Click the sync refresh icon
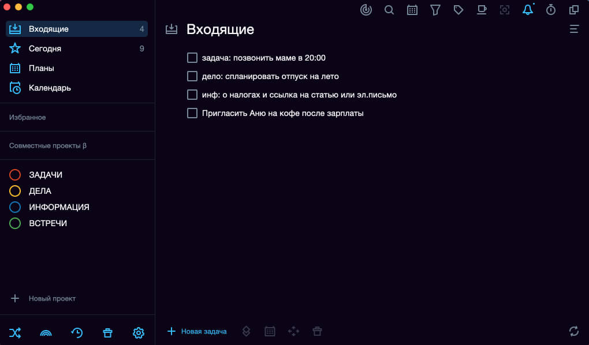 573,331
